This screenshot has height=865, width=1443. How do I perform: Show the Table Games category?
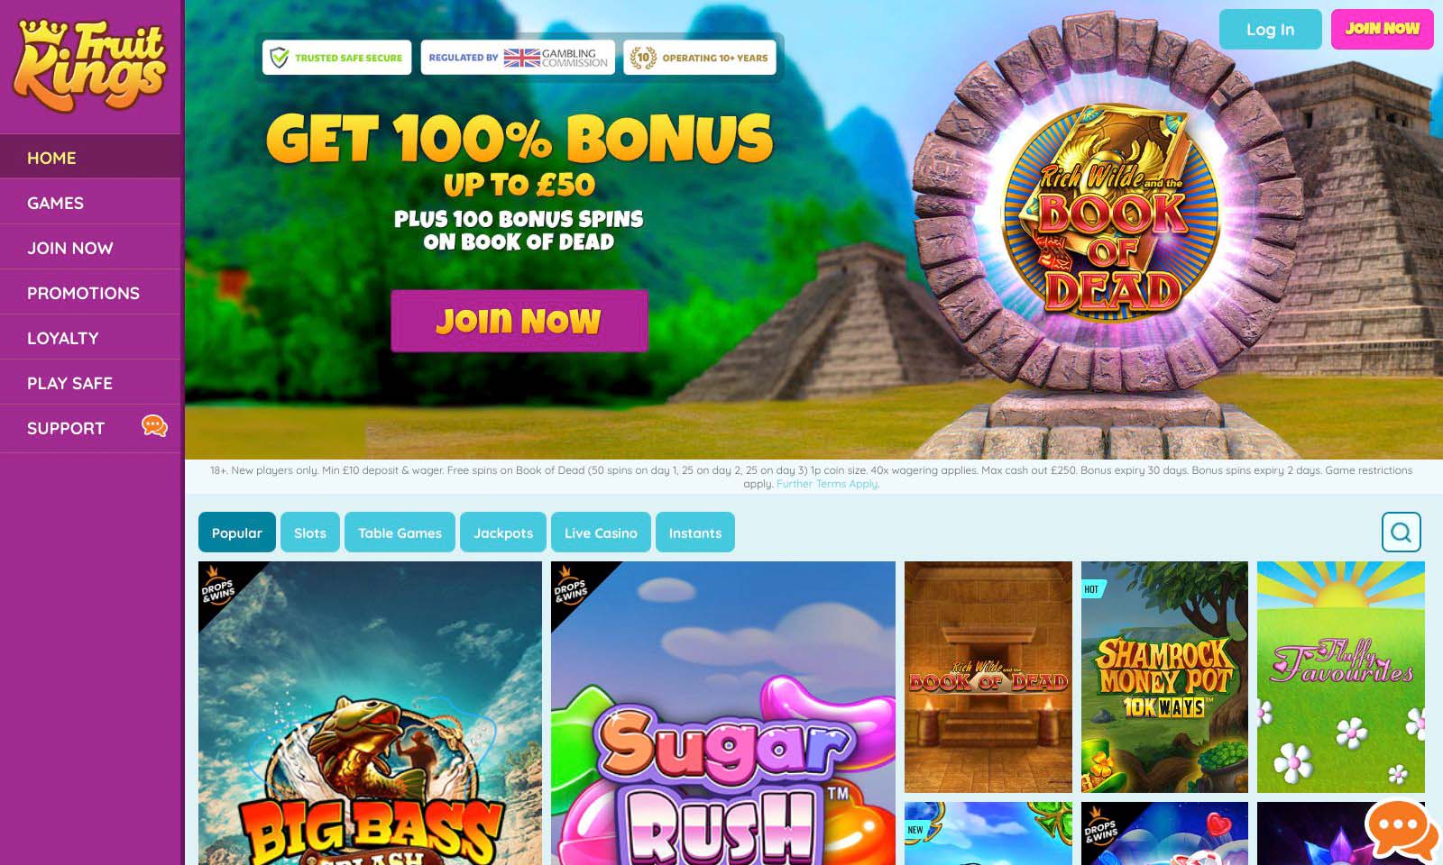point(400,533)
